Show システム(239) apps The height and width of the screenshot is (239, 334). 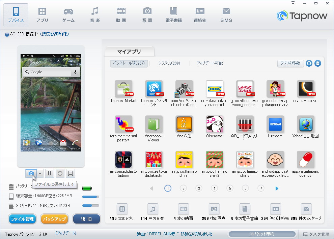click(x=169, y=63)
